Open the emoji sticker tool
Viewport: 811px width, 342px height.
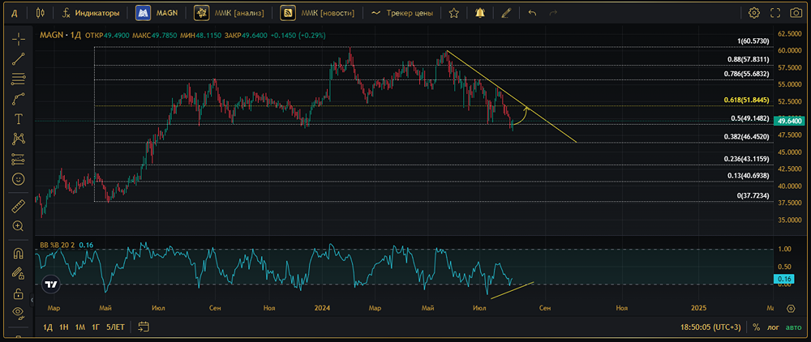tap(19, 179)
